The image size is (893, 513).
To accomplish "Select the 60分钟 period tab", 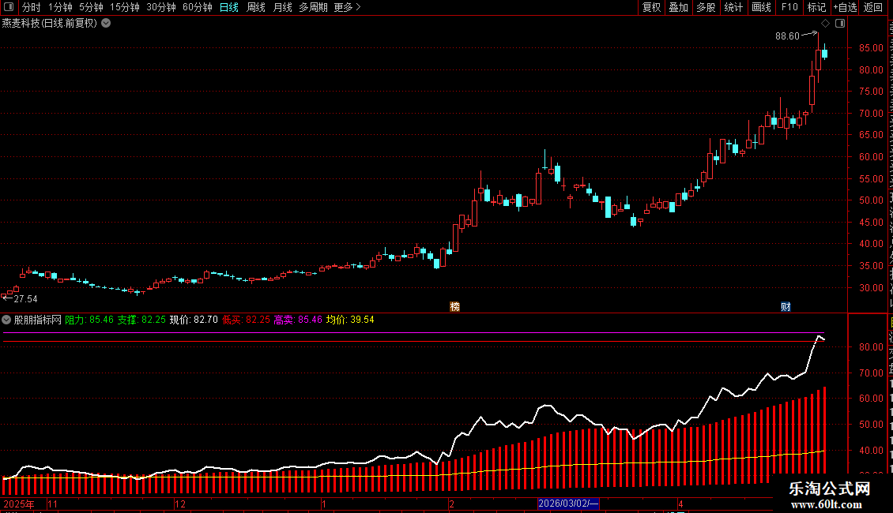I will (x=198, y=7).
